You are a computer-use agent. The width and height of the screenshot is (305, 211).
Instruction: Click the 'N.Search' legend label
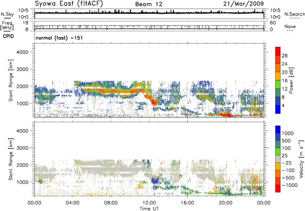pos(294,14)
